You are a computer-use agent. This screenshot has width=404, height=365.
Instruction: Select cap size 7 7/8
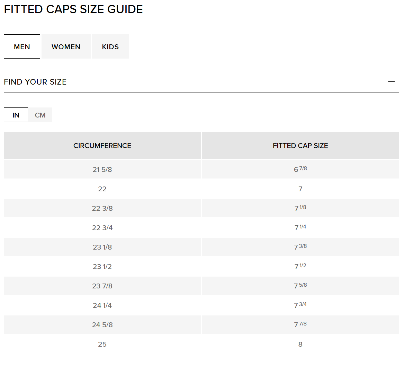(x=300, y=324)
